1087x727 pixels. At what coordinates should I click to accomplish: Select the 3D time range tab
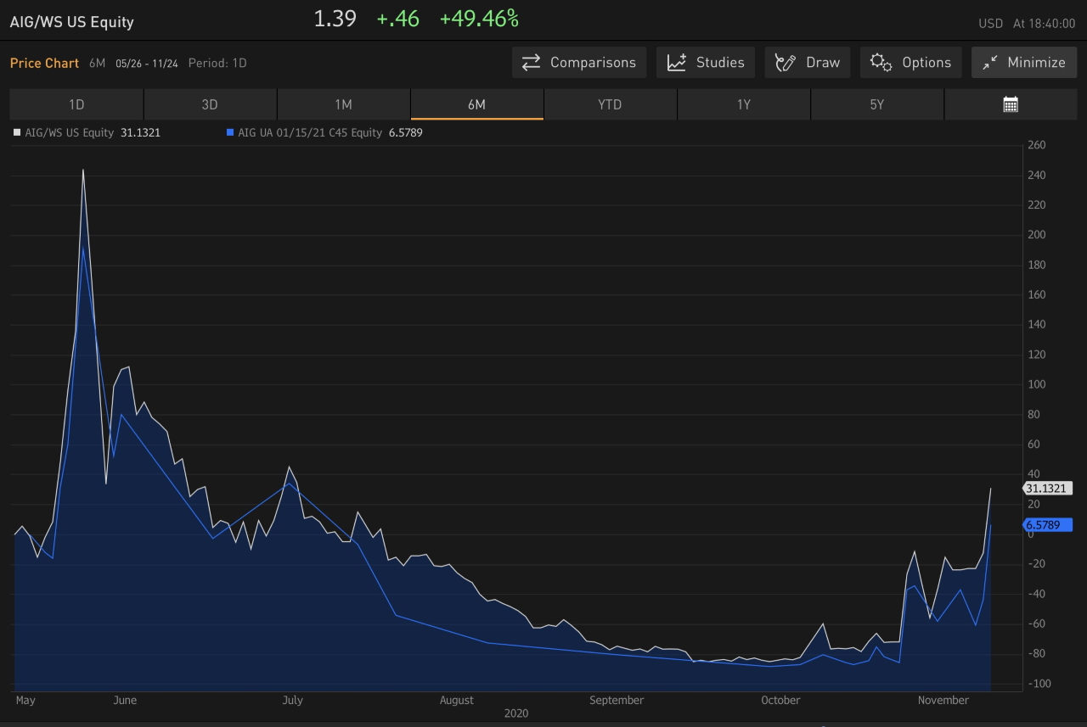tap(210, 104)
